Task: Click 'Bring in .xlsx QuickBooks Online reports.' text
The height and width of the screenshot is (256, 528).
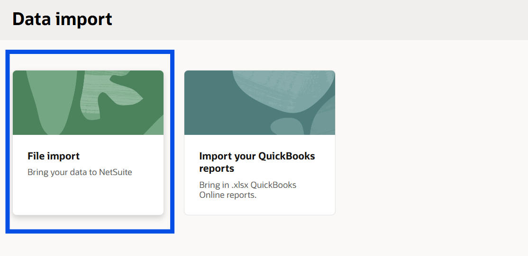Action: pyautogui.click(x=248, y=190)
